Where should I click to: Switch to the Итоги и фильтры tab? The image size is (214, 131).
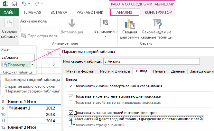[x=114, y=71]
